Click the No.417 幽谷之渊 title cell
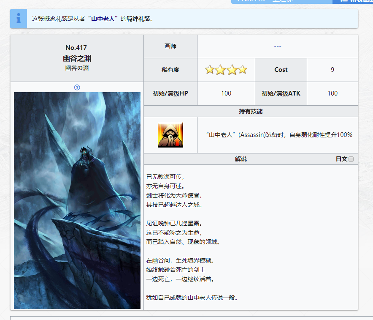The width and height of the screenshot is (373, 320). (76, 58)
